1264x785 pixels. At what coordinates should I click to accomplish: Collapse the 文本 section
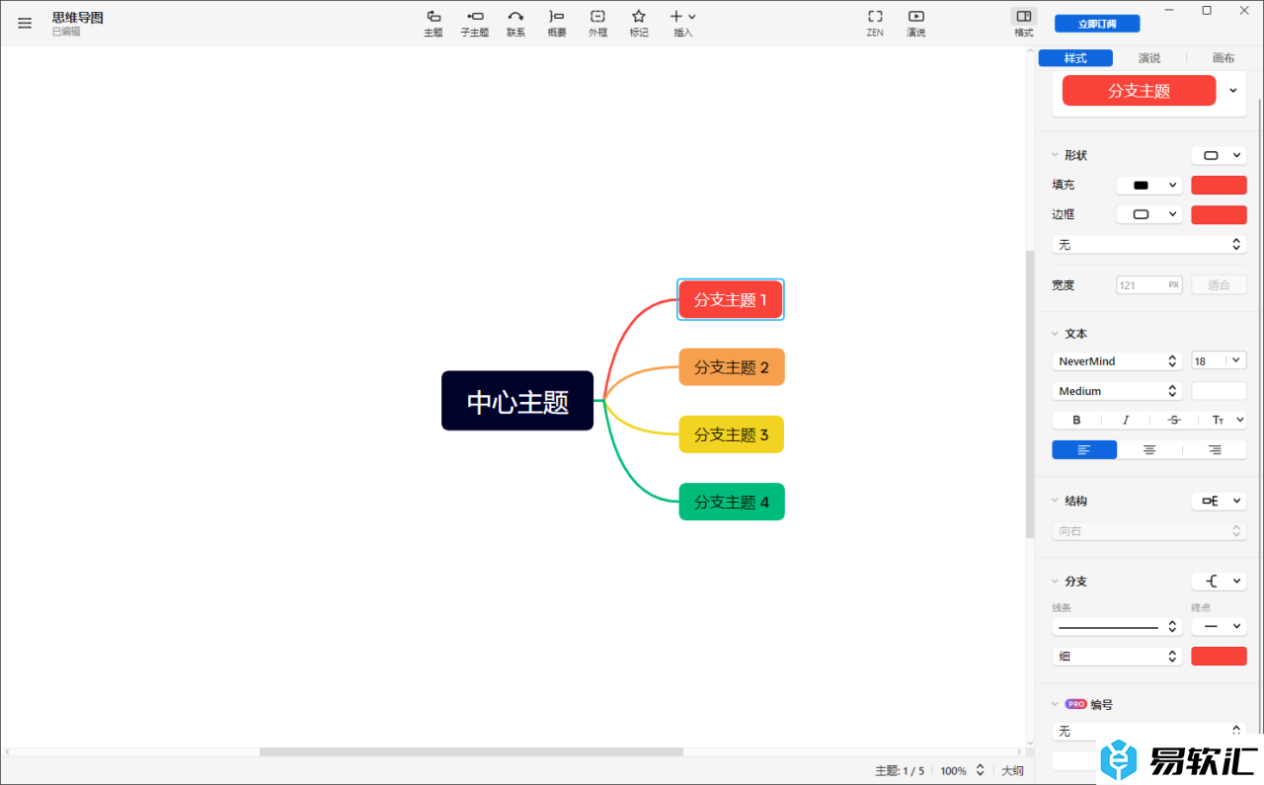click(1054, 334)
